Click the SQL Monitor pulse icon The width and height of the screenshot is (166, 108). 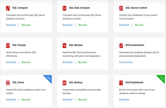point(64,46)
